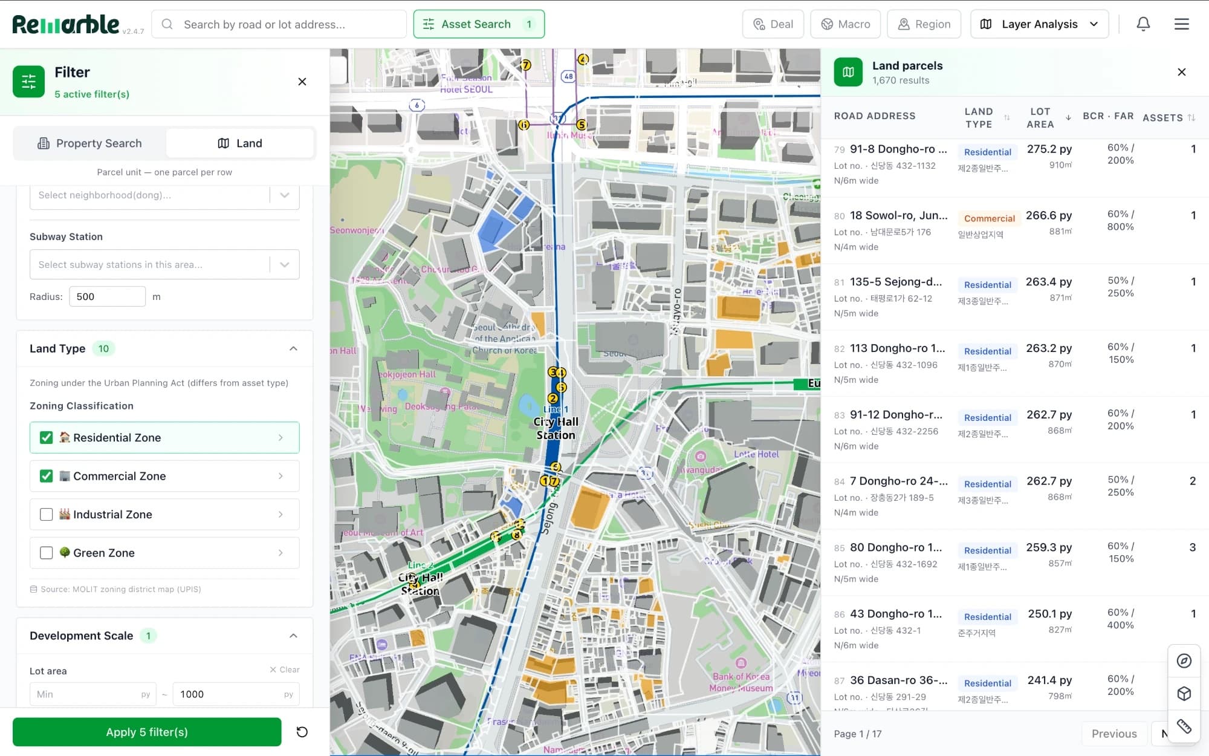Viewport: 1209px width, 756px height.
Task: Open the subway stations select dropdown
Action: pyautogui.click(x=164, y=264)
